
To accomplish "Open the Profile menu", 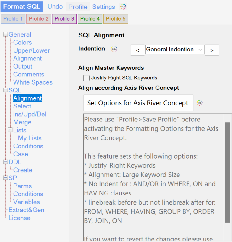I will coord(78,7).
